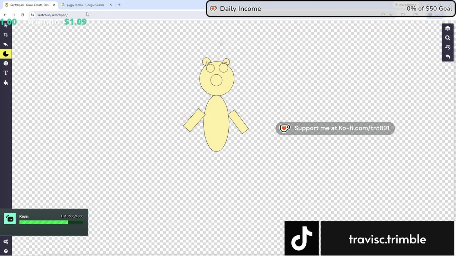The height and width of the screenshot is (256, 456).
Task: Undo the last action
Action: pyautogui.click(x=448, y=57)
